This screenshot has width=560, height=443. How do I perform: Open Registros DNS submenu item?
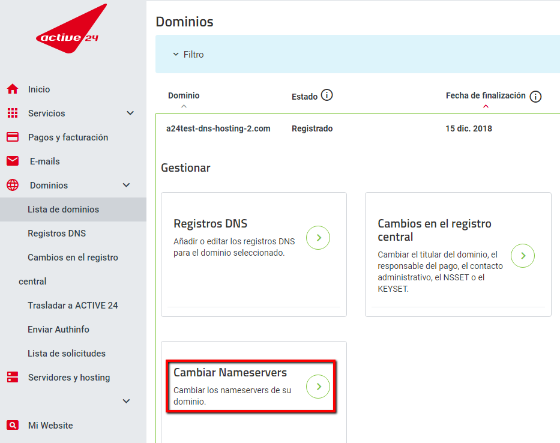57,234
